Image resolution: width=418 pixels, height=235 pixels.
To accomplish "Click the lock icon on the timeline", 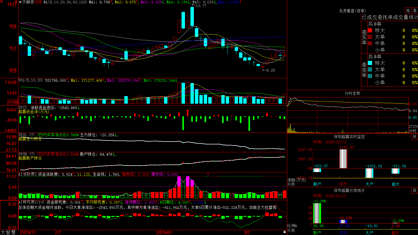I will click(285, 232).
